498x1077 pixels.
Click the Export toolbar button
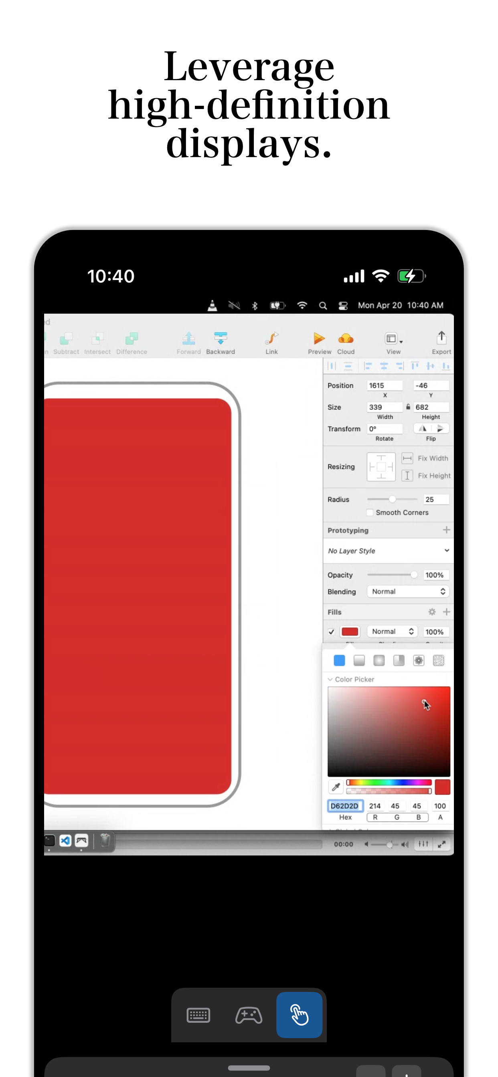441,343
